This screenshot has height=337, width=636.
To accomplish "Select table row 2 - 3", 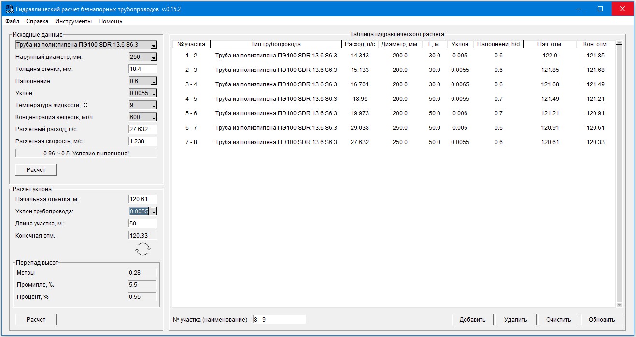I will [x=394, y=70].
